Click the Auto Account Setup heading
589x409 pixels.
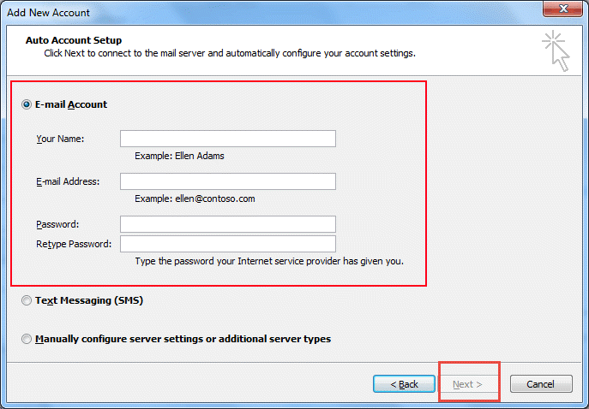coord(74,40)
